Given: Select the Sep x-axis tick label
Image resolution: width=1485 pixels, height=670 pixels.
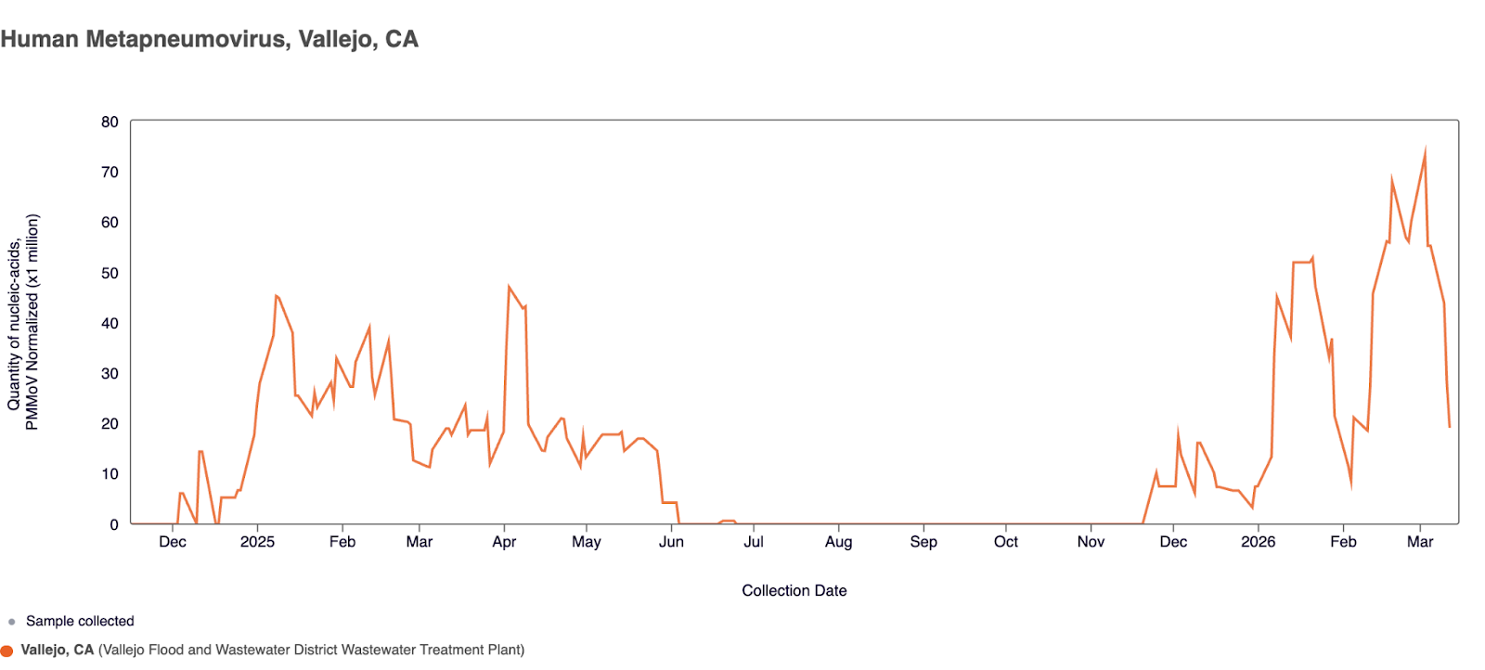Looking at the screenshot, I should point(923,542).
